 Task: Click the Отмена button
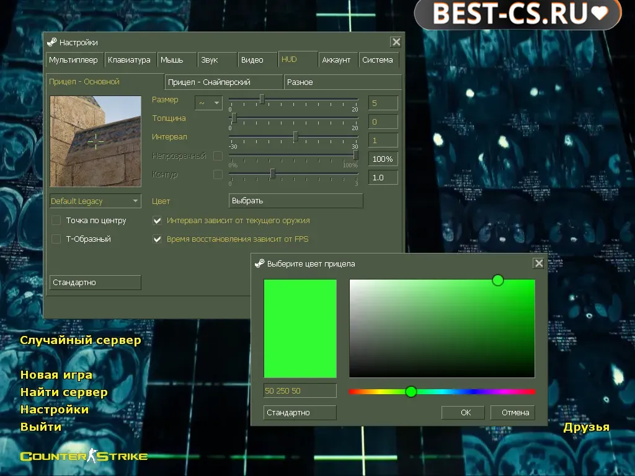[513, 412]
